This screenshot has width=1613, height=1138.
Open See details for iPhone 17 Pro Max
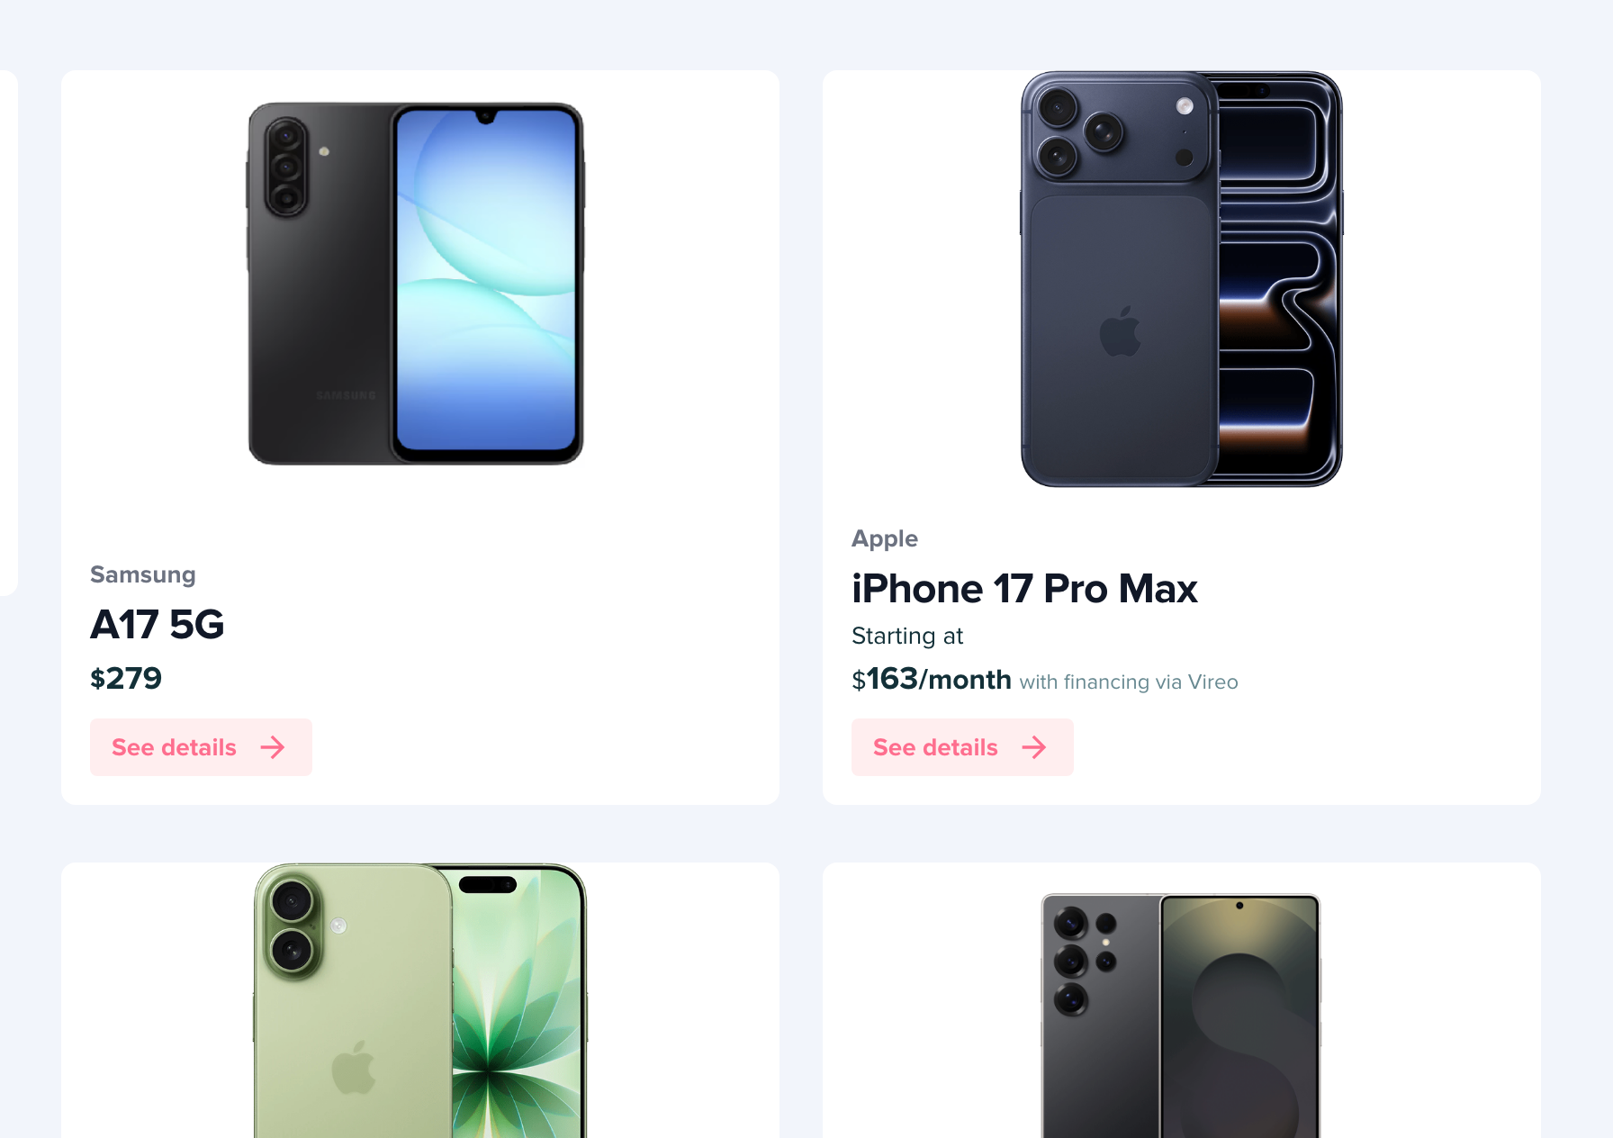pos(962,747)
